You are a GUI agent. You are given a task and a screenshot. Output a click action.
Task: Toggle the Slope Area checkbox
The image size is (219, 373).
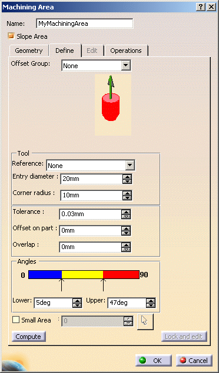[x=11, y=36]
